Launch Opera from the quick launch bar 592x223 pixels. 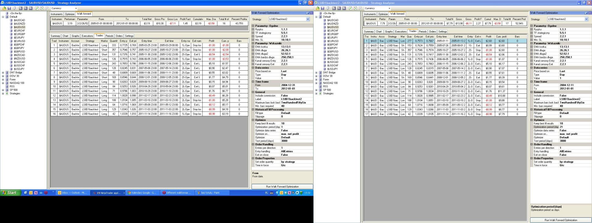pos(46,193)
